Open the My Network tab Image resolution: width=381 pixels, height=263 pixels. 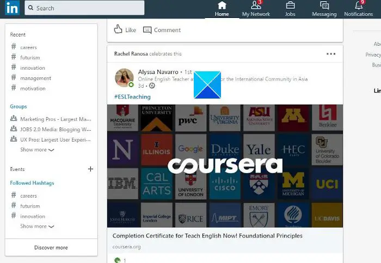click(256, 9)
